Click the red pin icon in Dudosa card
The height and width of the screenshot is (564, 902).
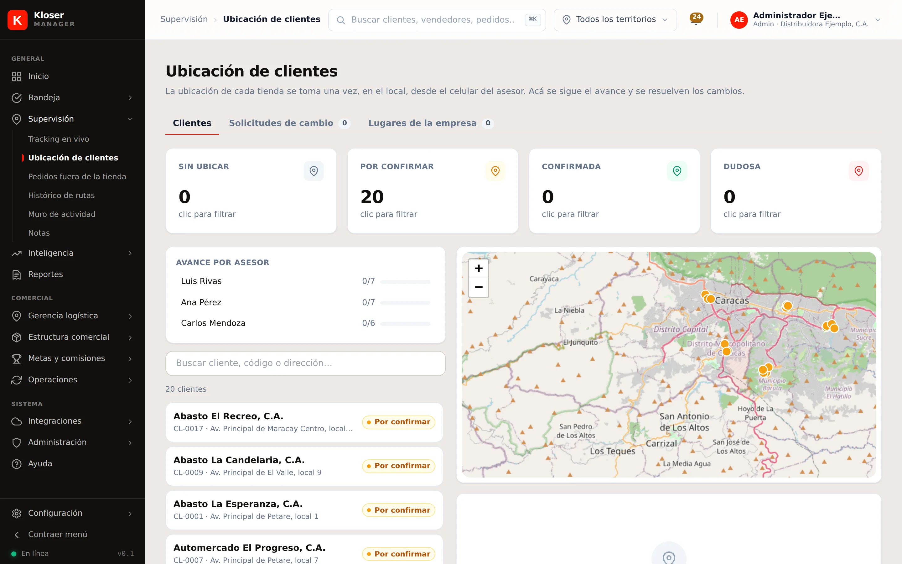click(859, 171)
